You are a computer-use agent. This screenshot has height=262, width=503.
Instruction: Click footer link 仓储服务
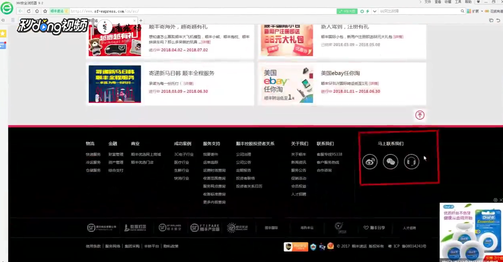point(93,170)
